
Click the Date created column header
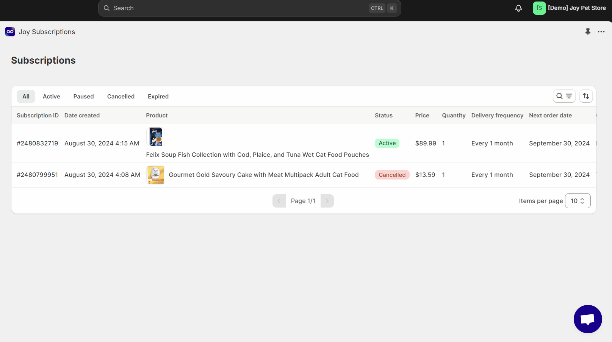pos(82,116)
